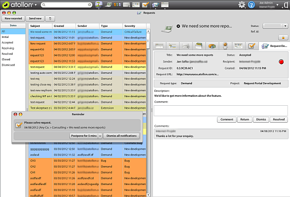
Task: Select the 'request456' row
Action: [x=87, y=49]
